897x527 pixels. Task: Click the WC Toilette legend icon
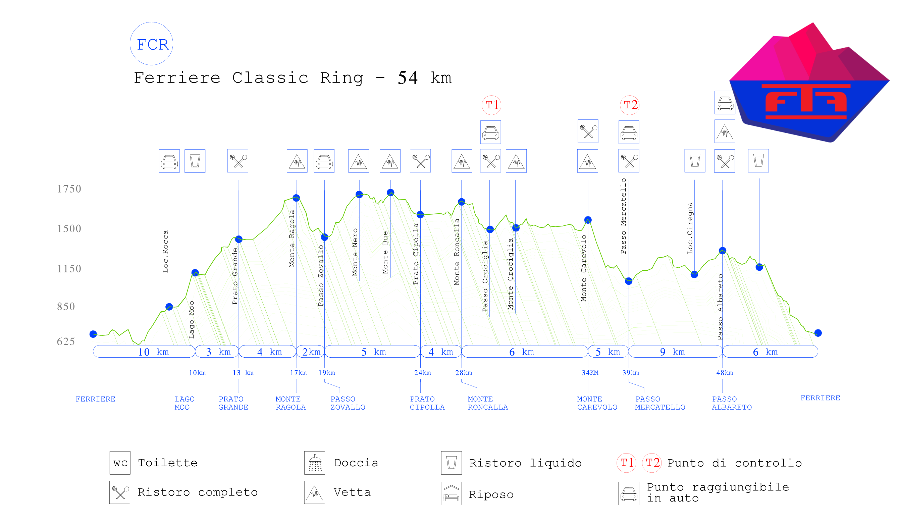[x=120, y=463]
